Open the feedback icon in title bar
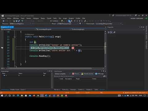This screenshot has height=111, width=148. [x=113, y=15]
